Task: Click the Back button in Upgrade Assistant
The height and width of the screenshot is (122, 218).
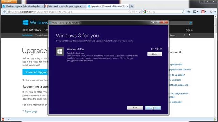Action: coord(135,108)
